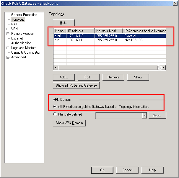The width and height of the screenshot is (179, 178).
Task: Expand the Advanced tree node
Action: [x=8, y=57]
